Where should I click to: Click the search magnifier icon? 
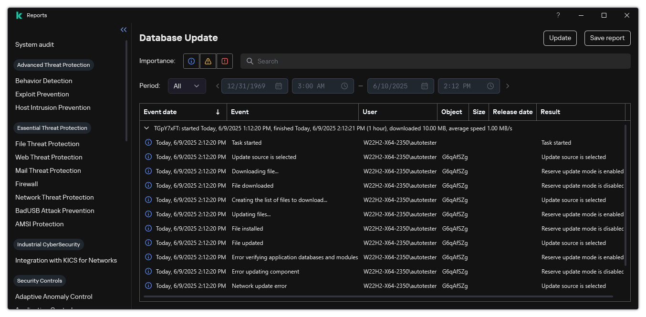(250, 61)
